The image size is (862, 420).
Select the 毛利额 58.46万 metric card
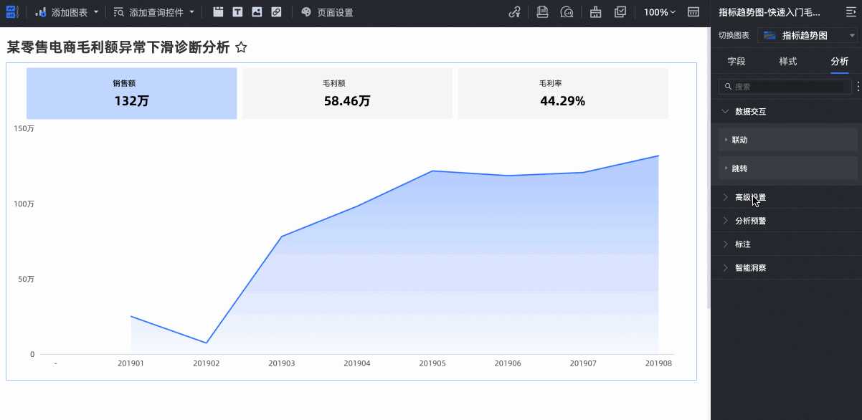coord(347,93)
